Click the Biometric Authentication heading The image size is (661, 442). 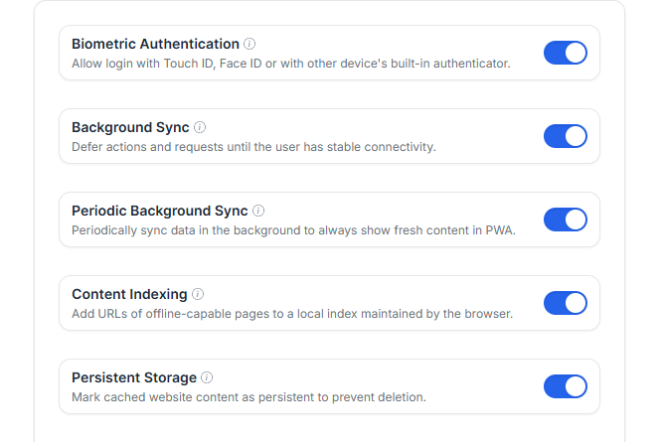pyautogui.click(x=155, y=44)
